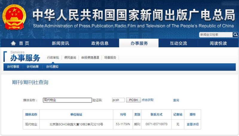Viewport: 239px width, 136px height.
Task: Click the 单位地址 column header
Action: tap(76, 115)
